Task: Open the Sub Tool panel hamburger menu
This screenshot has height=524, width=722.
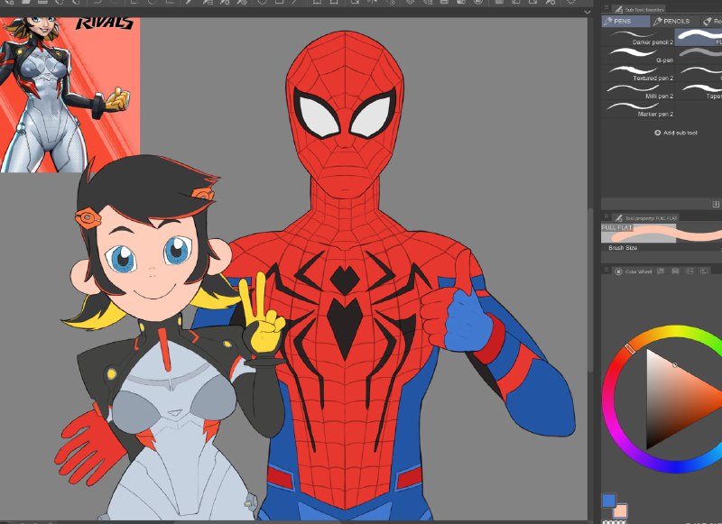Action: click(606, 8)
